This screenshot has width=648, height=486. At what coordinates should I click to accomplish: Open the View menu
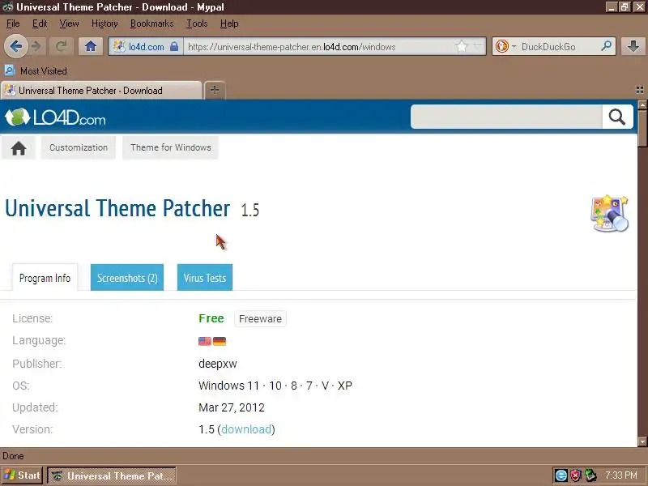[69, 23]
